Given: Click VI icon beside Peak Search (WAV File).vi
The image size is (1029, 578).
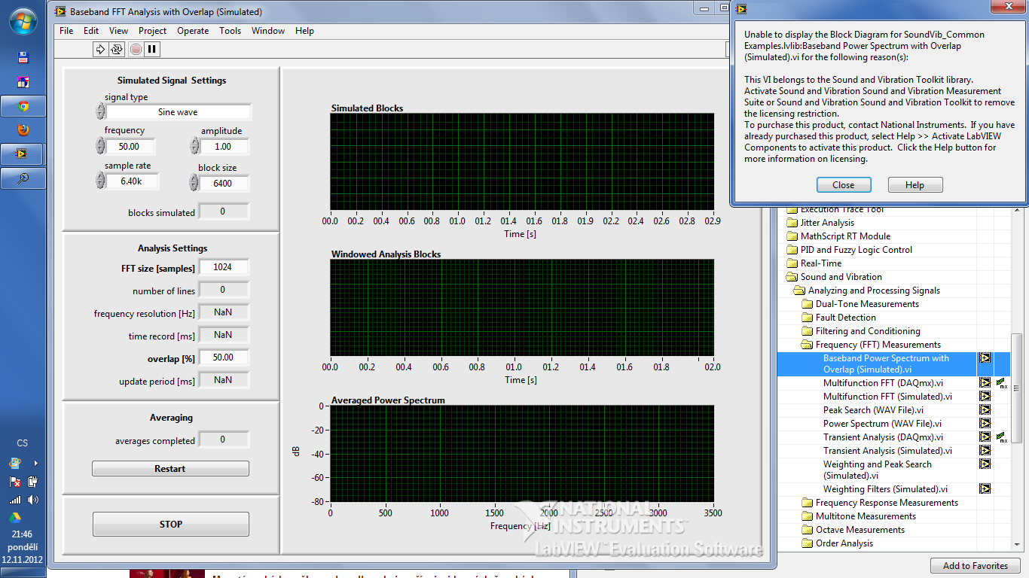Looking at the screenshot, I should click(985, 410).
